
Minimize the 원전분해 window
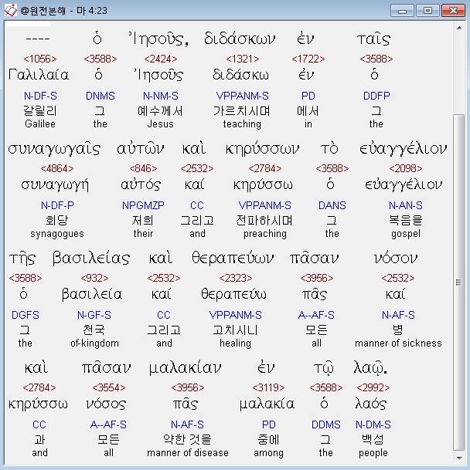[x=402, y=11]
